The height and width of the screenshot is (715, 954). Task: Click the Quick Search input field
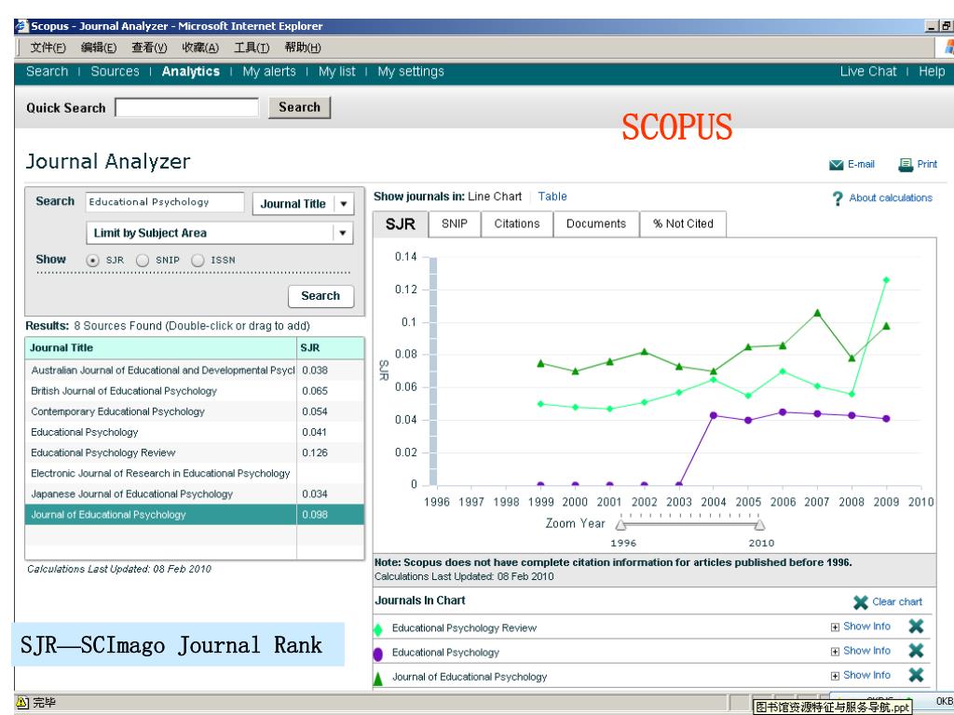[186, 108]
